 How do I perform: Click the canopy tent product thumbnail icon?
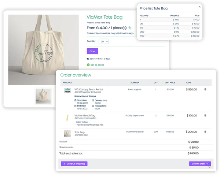(x=67, y=90)
